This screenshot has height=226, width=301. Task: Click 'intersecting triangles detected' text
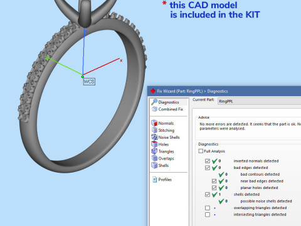260,215
